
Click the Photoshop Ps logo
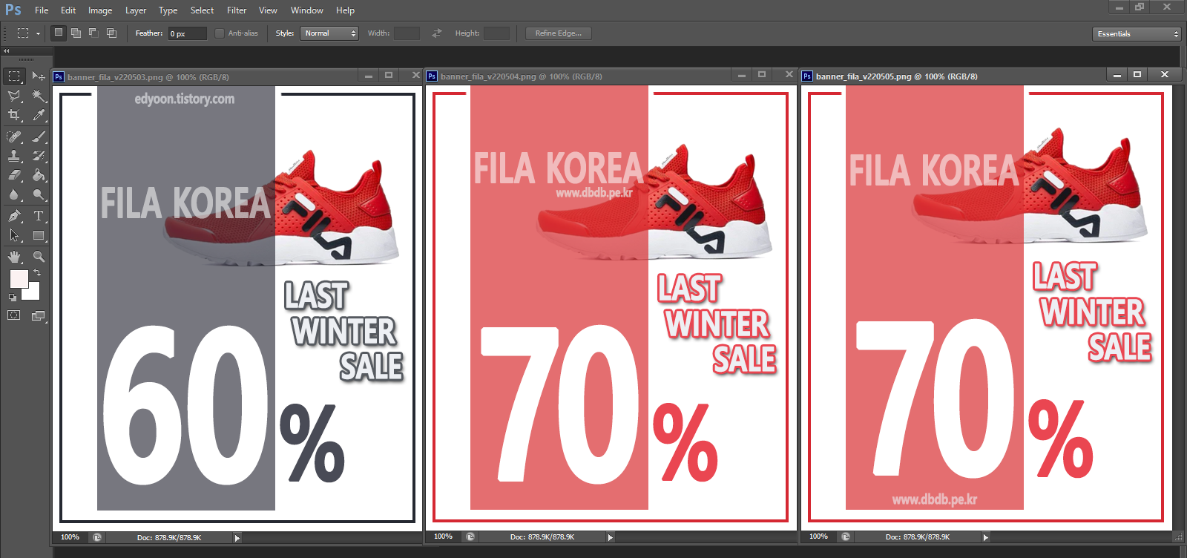coord(13,10)
